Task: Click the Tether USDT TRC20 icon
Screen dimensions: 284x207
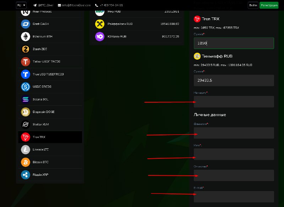Action: pyautogui.click(x=26, y=61)
